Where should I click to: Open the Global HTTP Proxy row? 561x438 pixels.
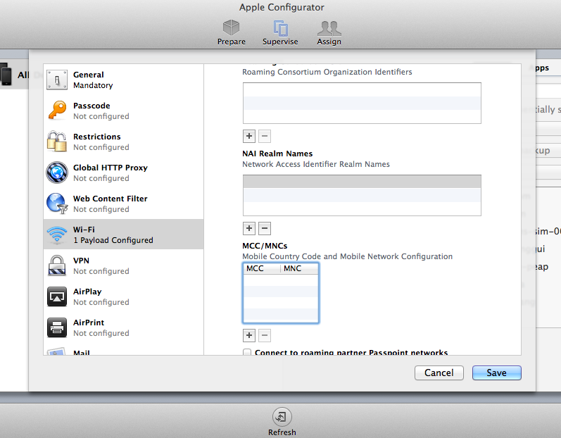(x=123, y=173)
